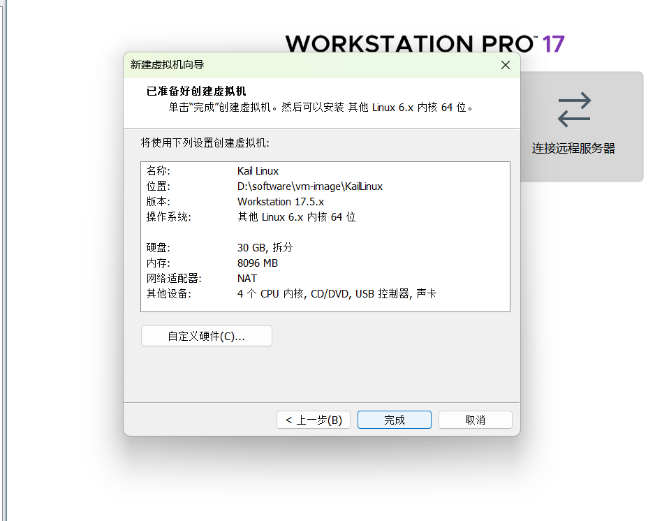The width and height of the screenshot is (662, 521).
Task: Click the 'Workstation 17.5.x' version value
Action: 280,201
